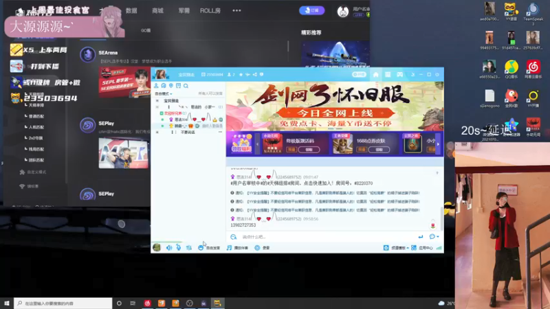
Task: Click the first SEPlay news entry
Action: (x=107, y=124)
